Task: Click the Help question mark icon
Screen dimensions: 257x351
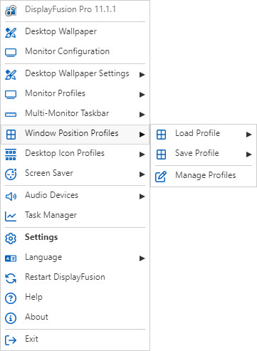Action: tap(11, 298)
